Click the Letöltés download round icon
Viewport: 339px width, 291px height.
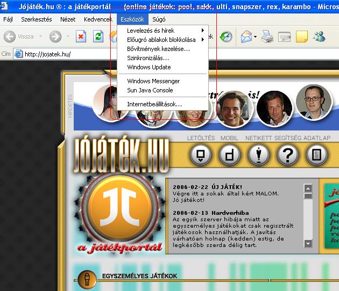(200, 155)
